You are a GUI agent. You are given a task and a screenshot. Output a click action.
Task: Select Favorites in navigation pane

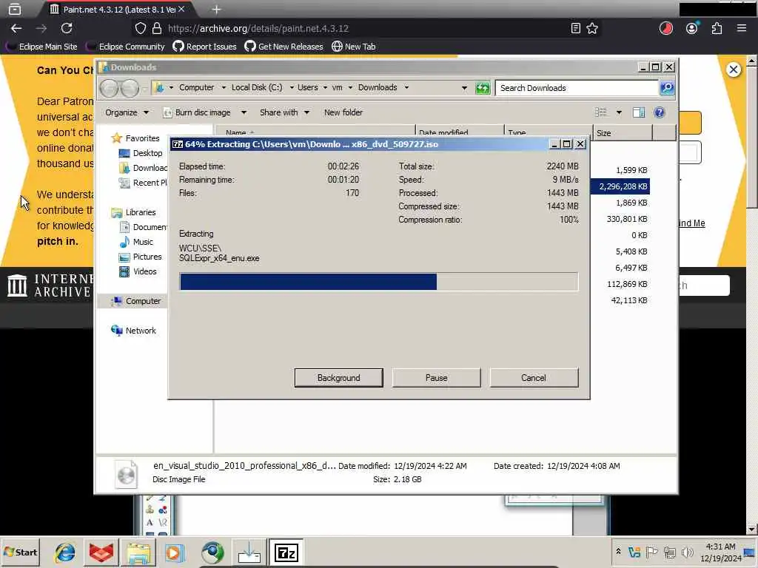tap(135, 138)
